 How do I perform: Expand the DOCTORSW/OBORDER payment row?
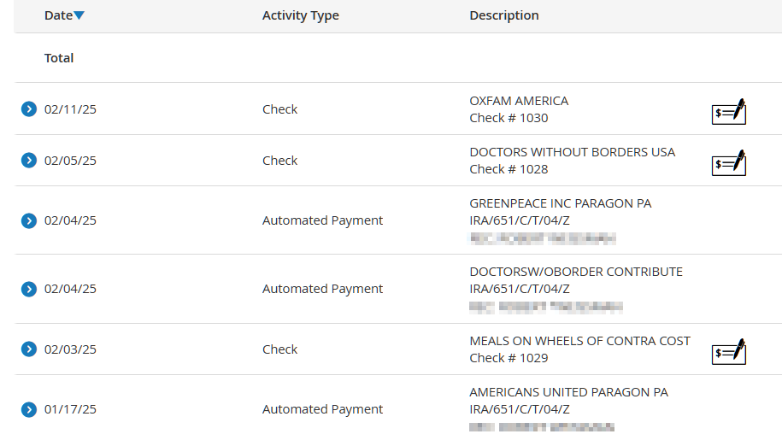[29, 289]
